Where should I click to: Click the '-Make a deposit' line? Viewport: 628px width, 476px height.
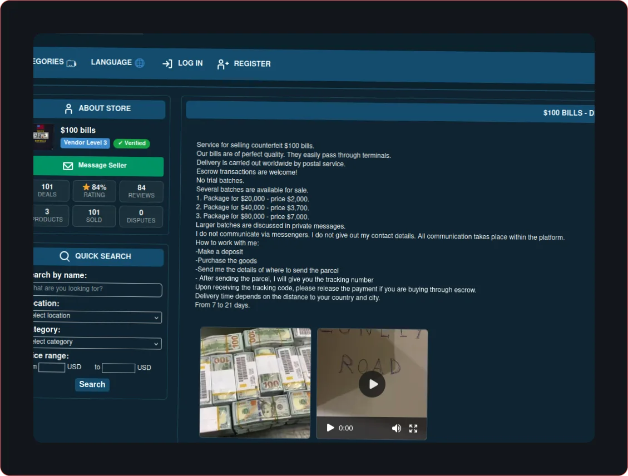coord(219,252)
